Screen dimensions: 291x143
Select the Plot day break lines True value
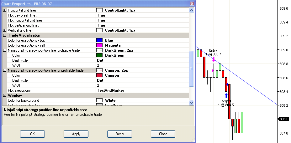pyautogui.click(x=101, y=15)
